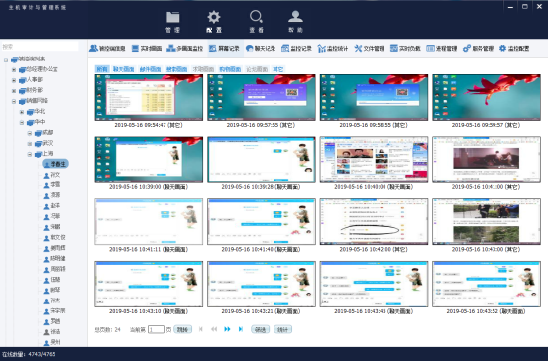Open 实时负载 real-time load view
Image resolution: width=549 pixels, height=361 pixels.
[x=405, y=49]
